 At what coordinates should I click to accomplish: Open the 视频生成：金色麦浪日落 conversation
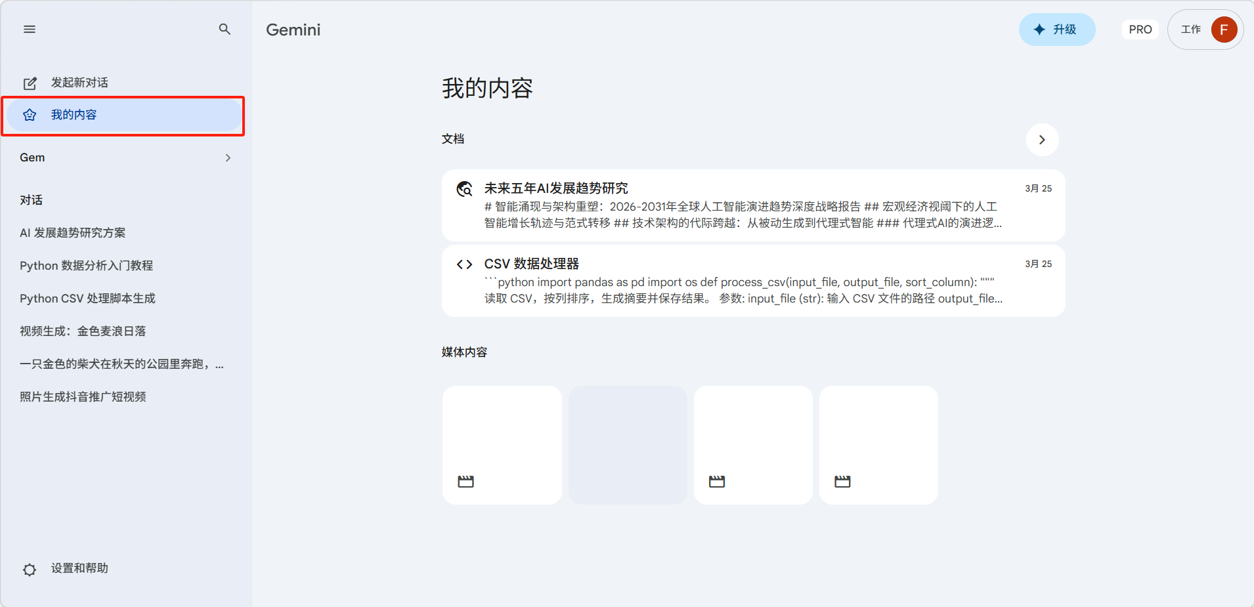click(83, 331)
